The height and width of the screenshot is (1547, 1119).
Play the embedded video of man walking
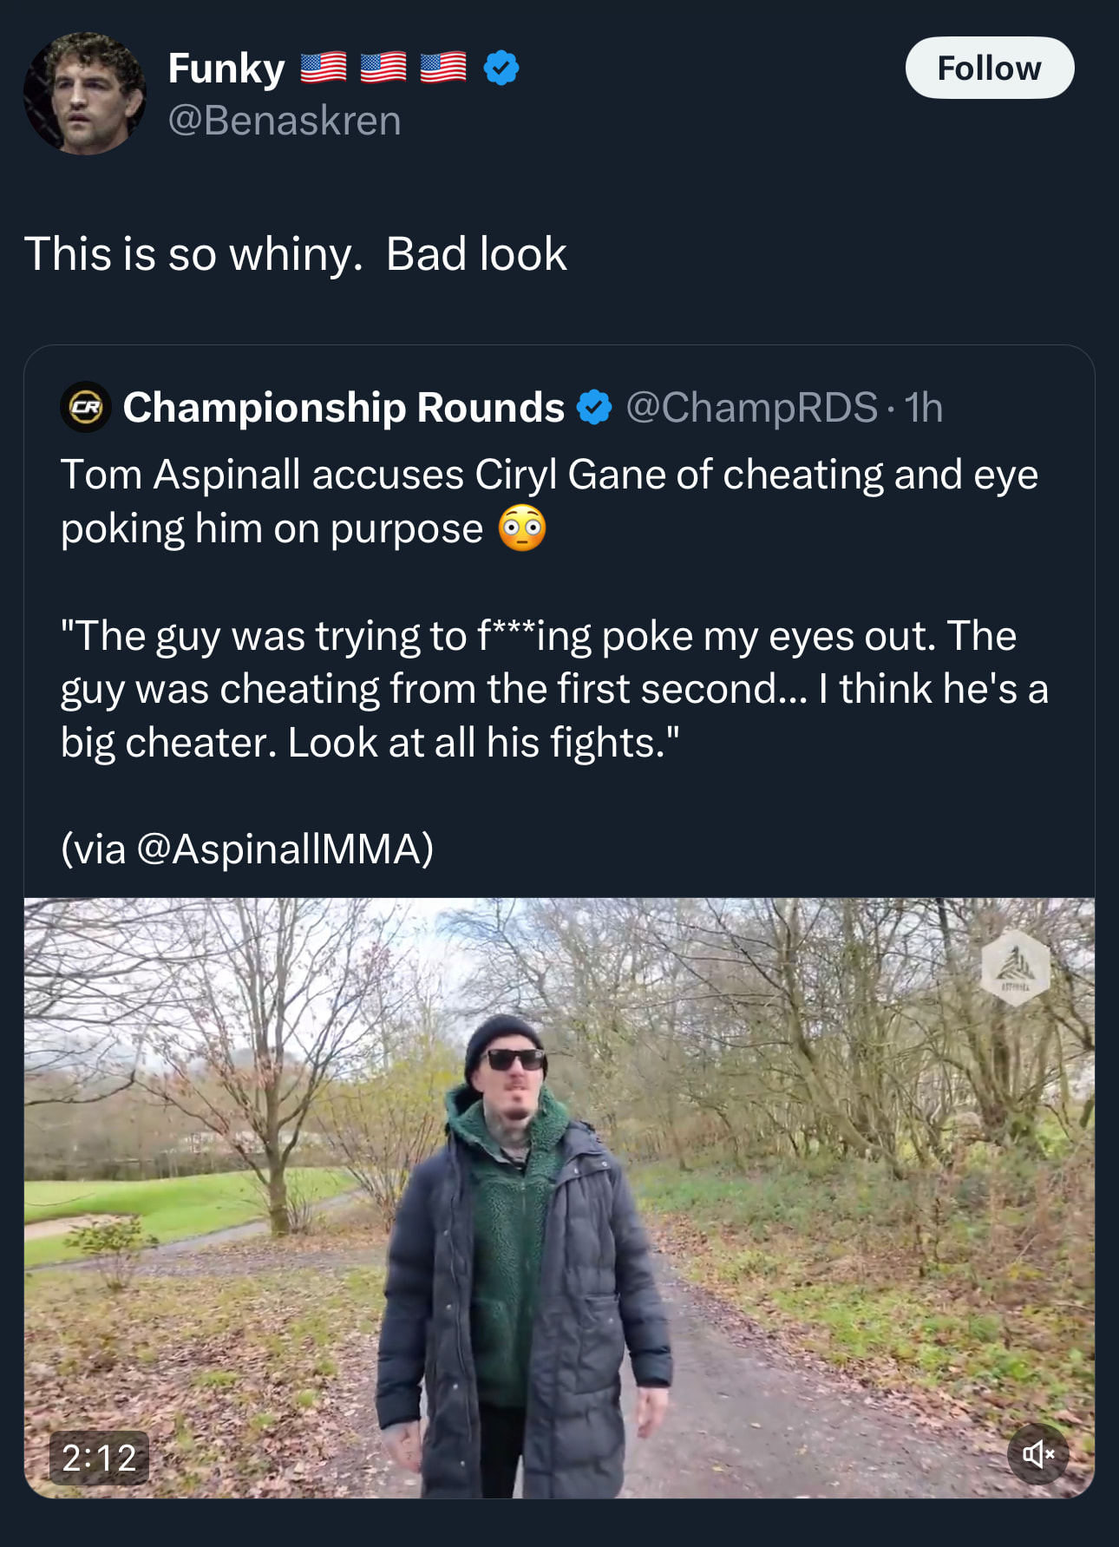click(x=559, y=1197)
